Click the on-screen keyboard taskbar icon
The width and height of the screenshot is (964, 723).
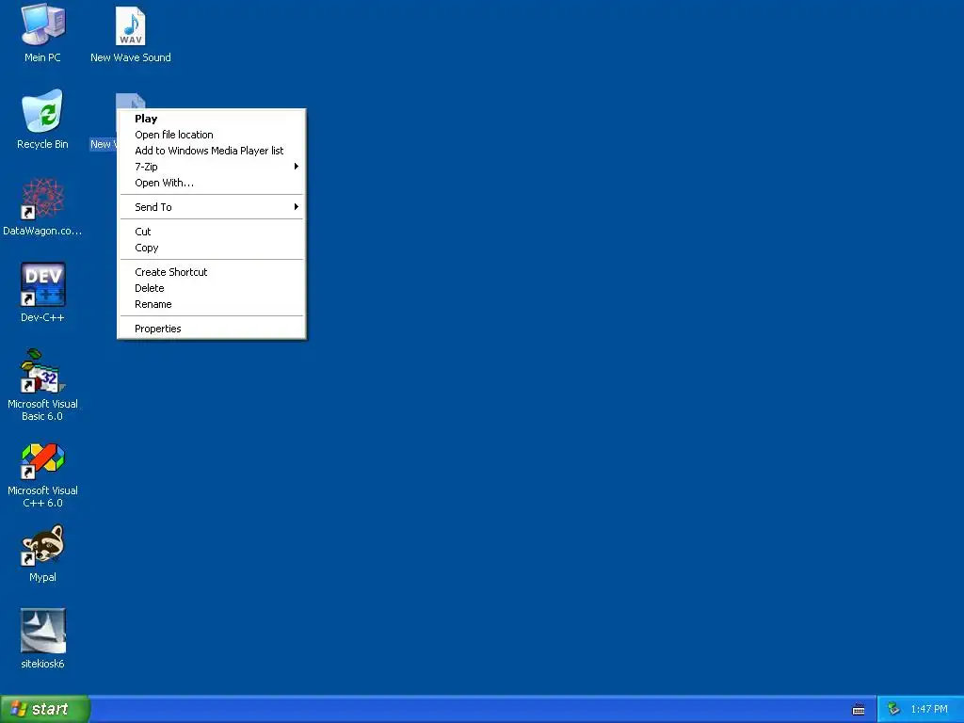[859, 710]
